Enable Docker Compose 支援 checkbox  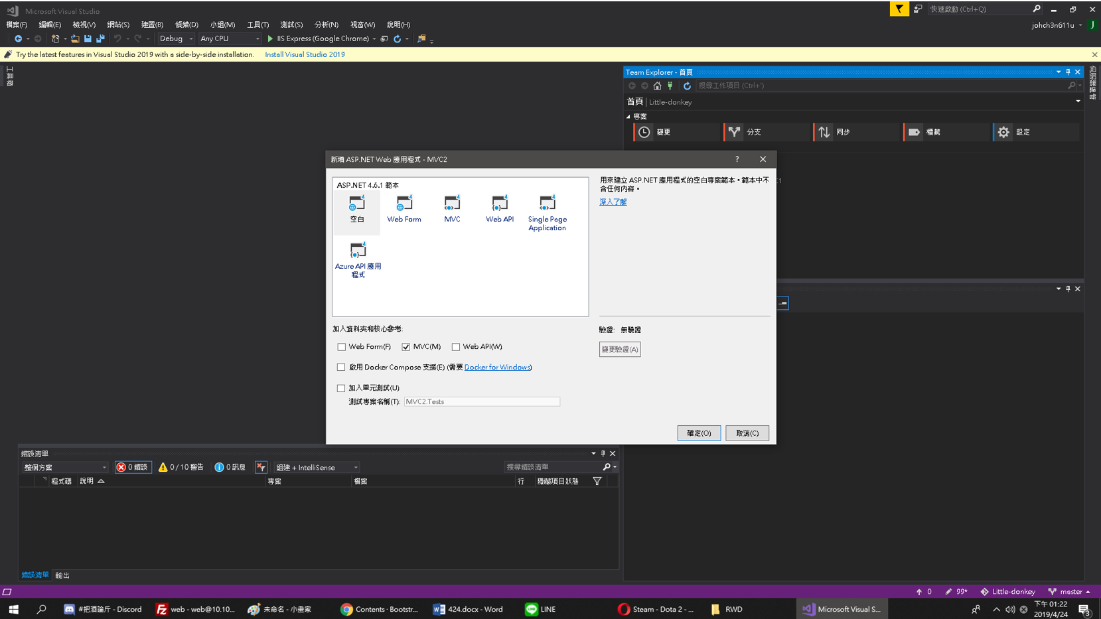pyautogui.click(x=341, y=367)
